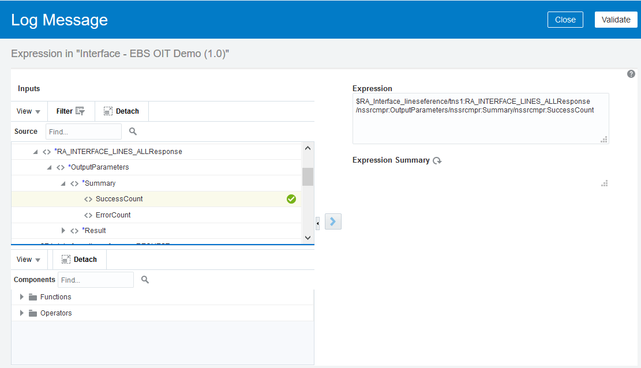Select the Operators folder row

[162, 313]
